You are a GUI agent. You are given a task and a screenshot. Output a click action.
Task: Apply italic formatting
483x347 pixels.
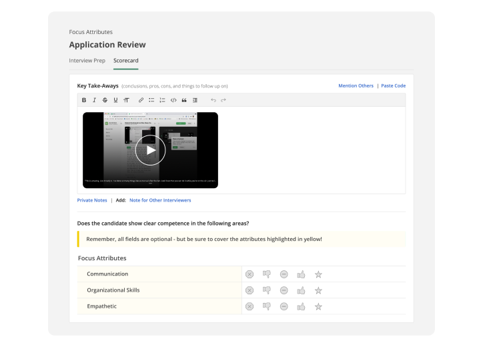click(x=94, y=100)
